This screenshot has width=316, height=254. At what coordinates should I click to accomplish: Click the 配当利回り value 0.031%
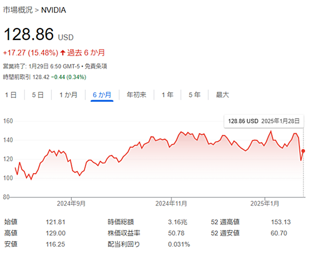coord(179,244)
